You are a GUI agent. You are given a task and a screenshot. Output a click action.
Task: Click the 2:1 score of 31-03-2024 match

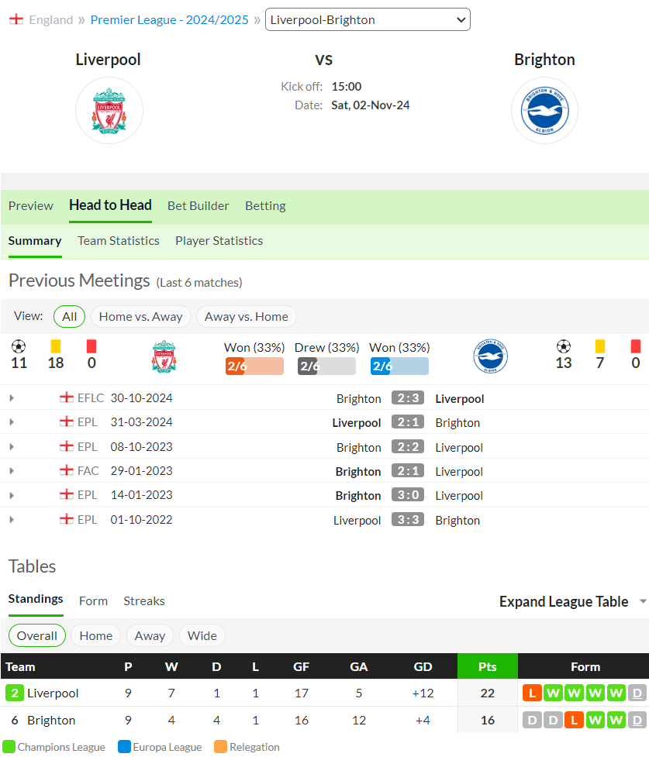pyautogui.click(x=408, y=422)
